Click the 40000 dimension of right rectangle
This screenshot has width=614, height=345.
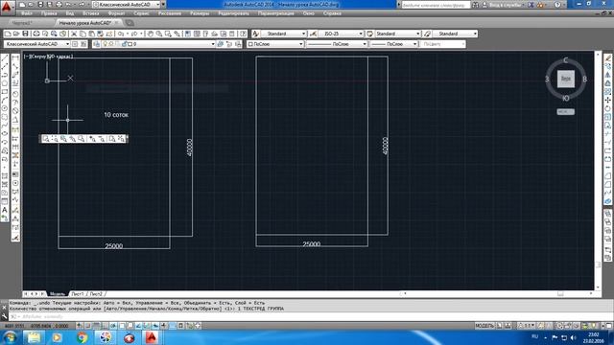(x=385, y=146)
